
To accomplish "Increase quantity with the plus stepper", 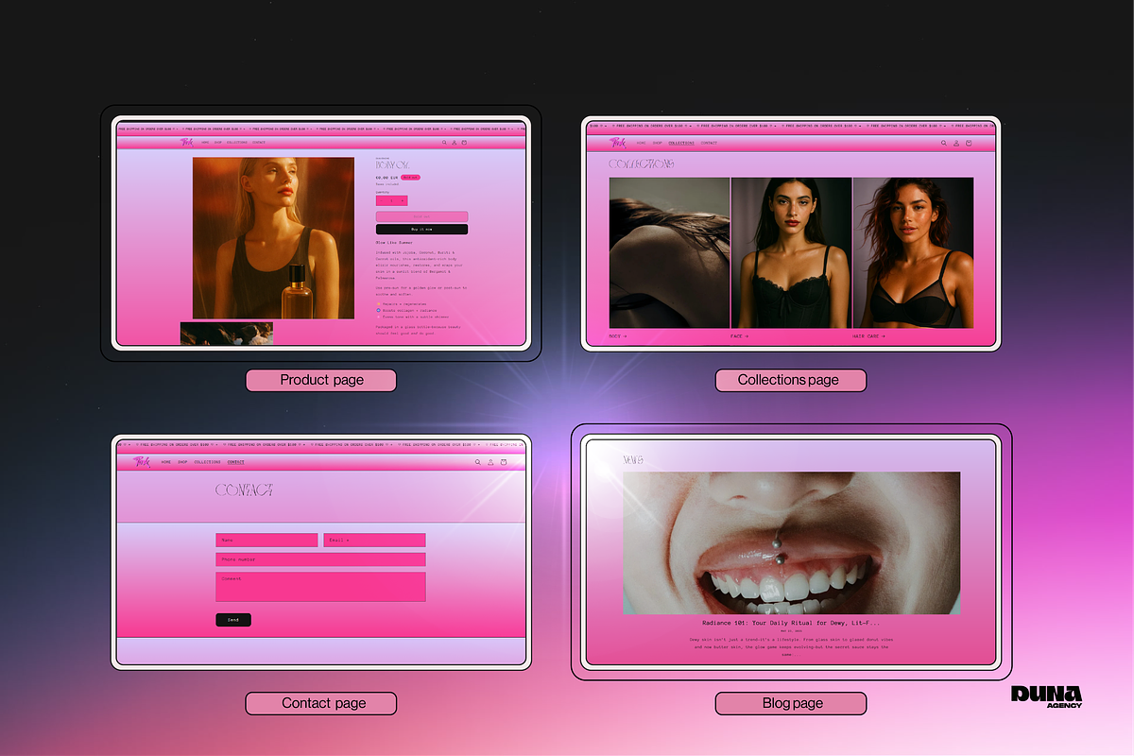I will pos(403,200).
